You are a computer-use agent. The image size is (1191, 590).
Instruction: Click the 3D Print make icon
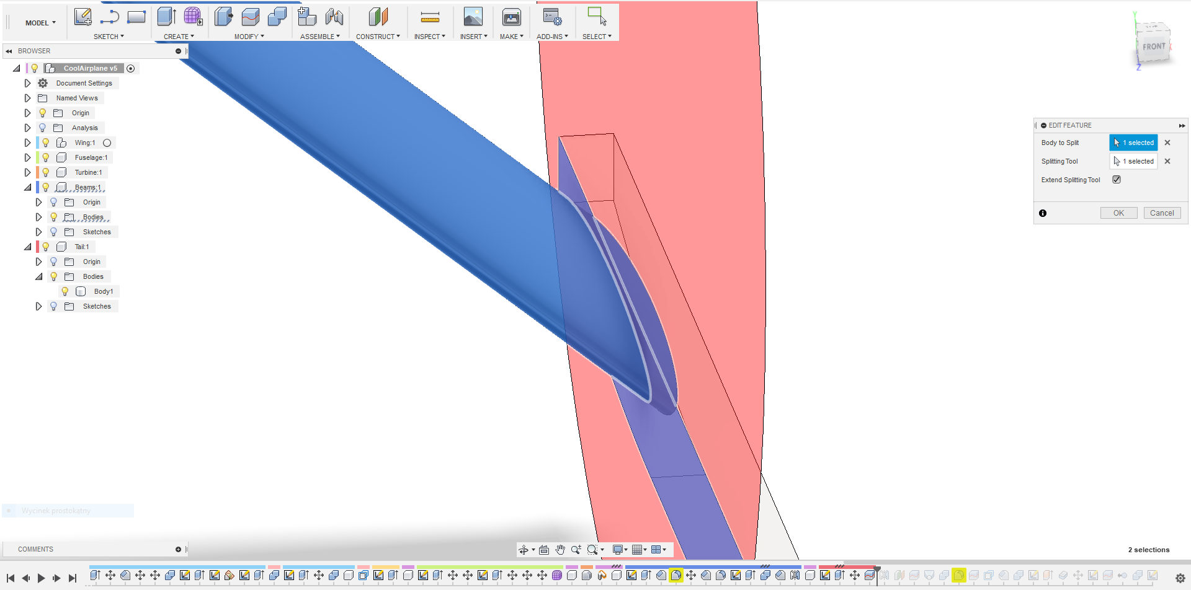(x=512, y=17)
